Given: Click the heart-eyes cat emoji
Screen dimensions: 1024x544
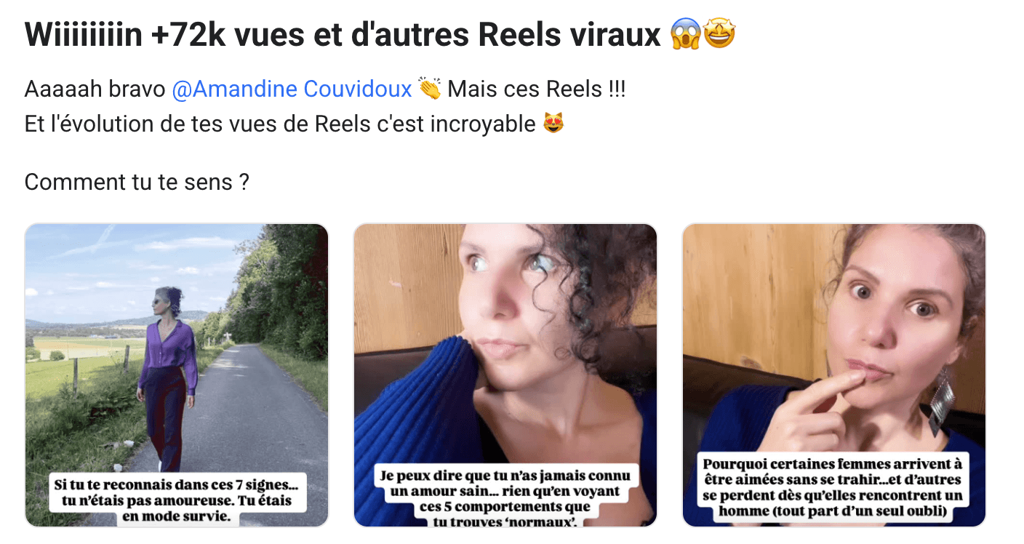Looking at the screenshot, I should (554, 124).
